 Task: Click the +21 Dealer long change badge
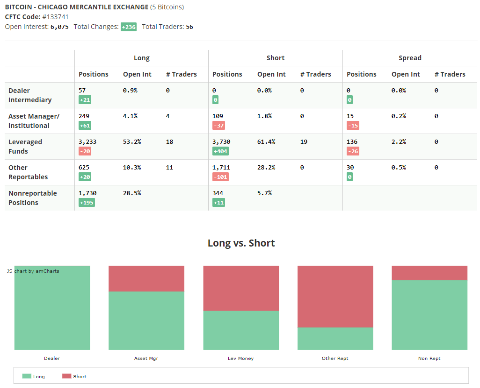(x=85, y=100)
